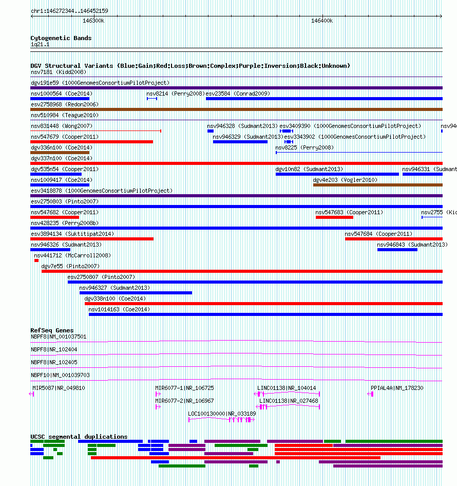Select variant nsv7181 (Kidd2008) label
Image resolution: width=457 pixels, height=486 pixels.
[59, 72]
